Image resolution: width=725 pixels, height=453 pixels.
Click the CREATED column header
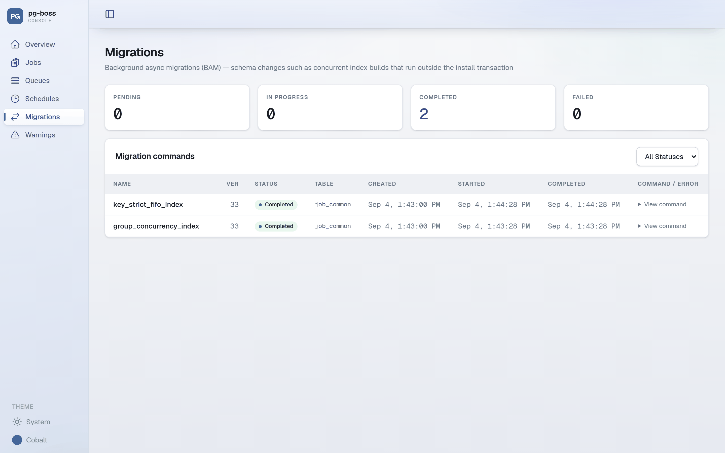tap(382, 184)
